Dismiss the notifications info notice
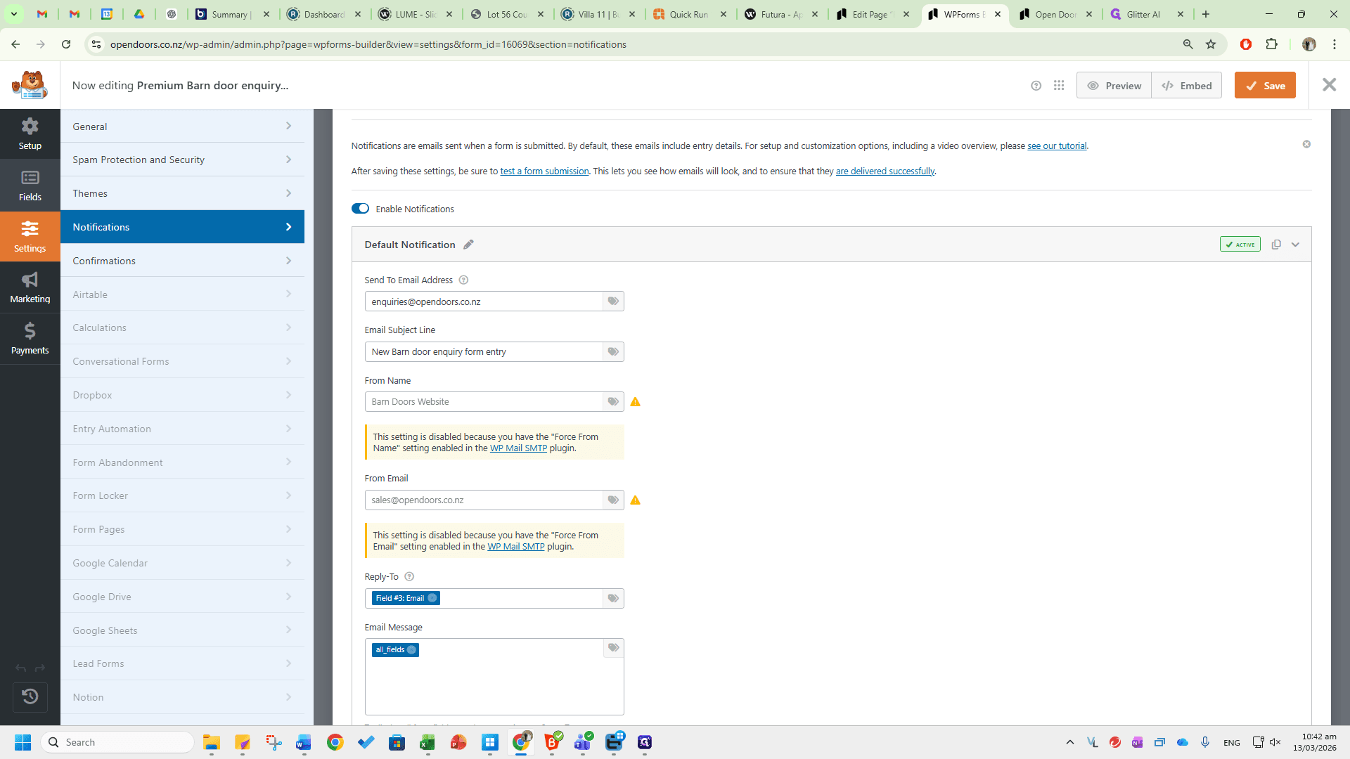 click(1306, 144)
